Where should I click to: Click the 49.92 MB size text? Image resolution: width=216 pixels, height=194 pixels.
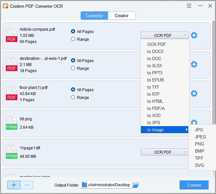[28, 156]
